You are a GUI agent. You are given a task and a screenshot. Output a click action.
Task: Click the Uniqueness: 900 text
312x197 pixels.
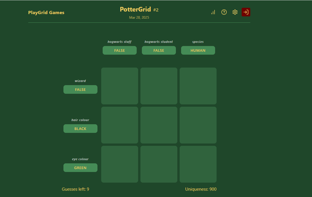pyautogui.click(x=201, y=189)
